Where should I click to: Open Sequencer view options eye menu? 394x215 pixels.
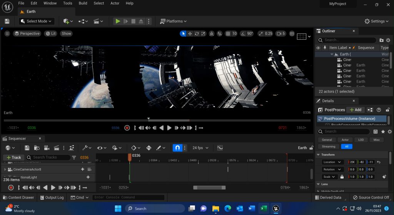(x=101, y=148)
